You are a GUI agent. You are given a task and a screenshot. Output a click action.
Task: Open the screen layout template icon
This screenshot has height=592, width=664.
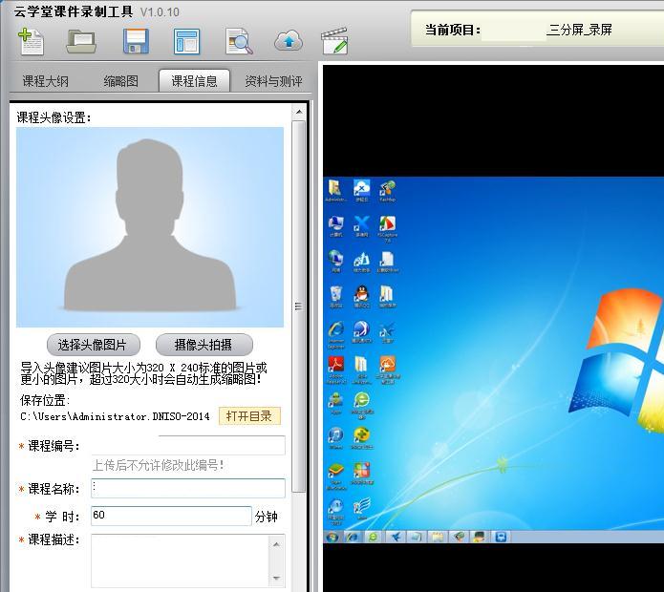click(x=187, y=41)
